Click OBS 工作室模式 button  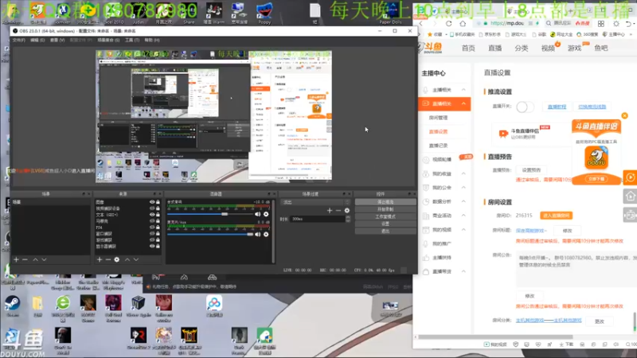click(385, 216)
